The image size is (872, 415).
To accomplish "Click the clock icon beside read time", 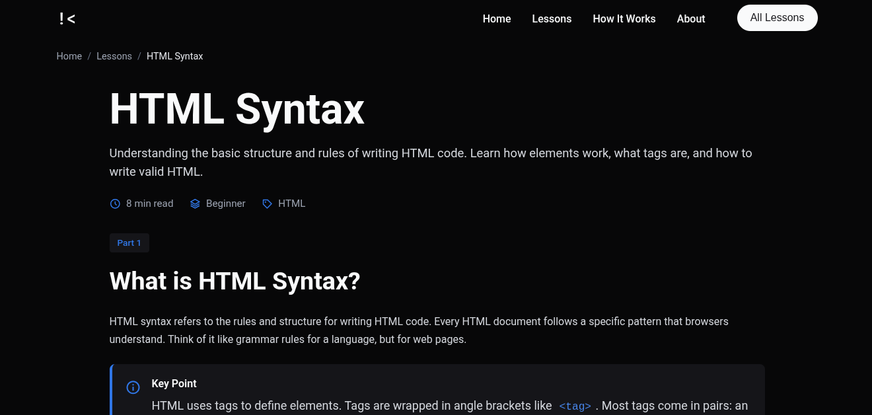I will [x=115, y=204].
